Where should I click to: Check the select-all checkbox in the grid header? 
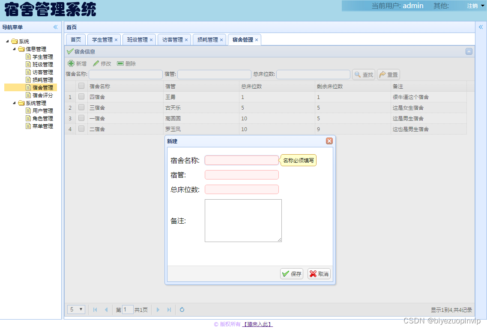pos(81,86)
